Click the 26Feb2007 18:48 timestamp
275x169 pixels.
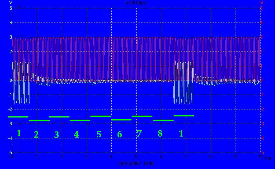[x=136, y=163]
